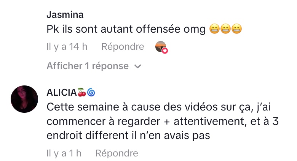
Task: Click the first grimacing emoji in Jasmina's comment
Action: [x=214, y=29]
